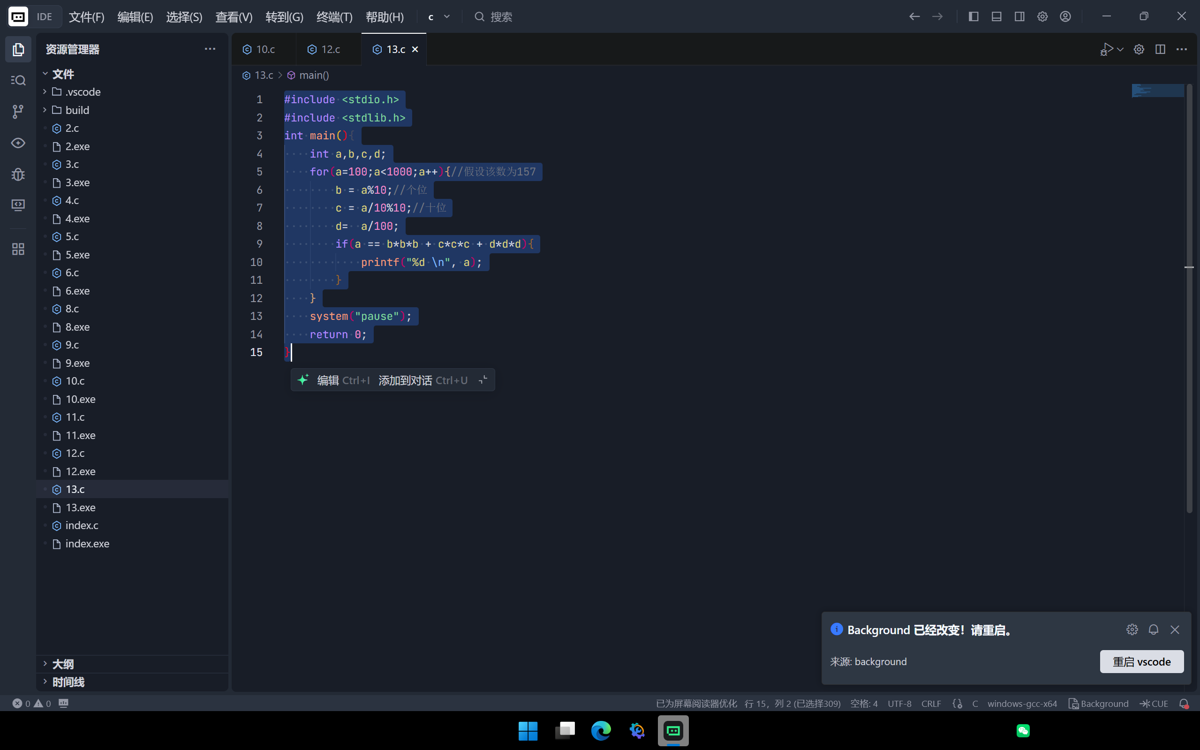Click 添加到对话 in the inline toolbar
This screenshot has width=1200, height=750.
[405, 380]
